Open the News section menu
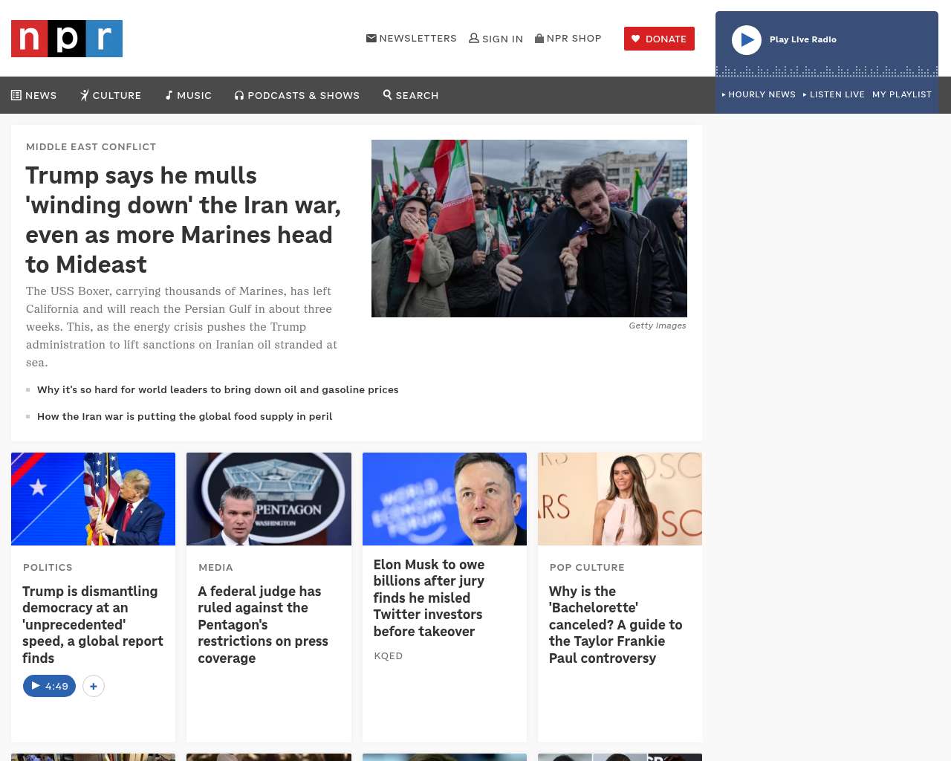This screenshot has width=951, height=761. (34, 95)
